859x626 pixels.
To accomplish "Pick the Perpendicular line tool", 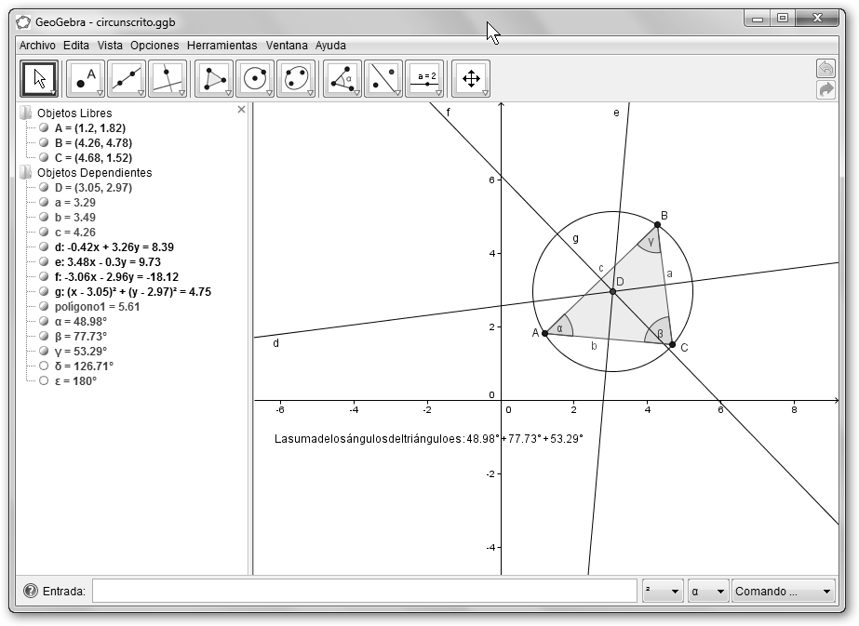I will 167,79.
